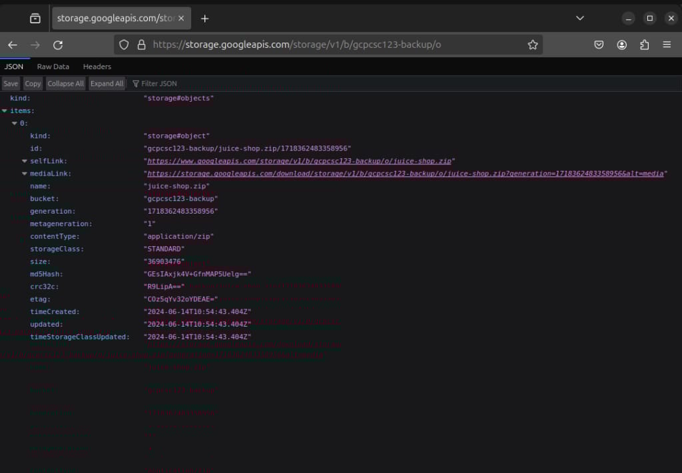Open new tab with plus icon
682x473 pixels.
pos(204,19)
